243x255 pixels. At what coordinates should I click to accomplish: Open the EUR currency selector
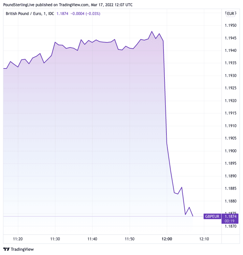click(230, 14)
